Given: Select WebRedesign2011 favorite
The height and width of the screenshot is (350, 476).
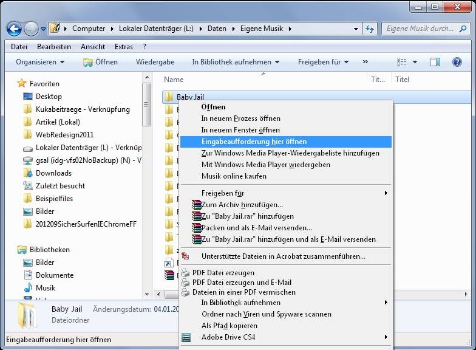Looking at the screenshot, I should point(64,135).
